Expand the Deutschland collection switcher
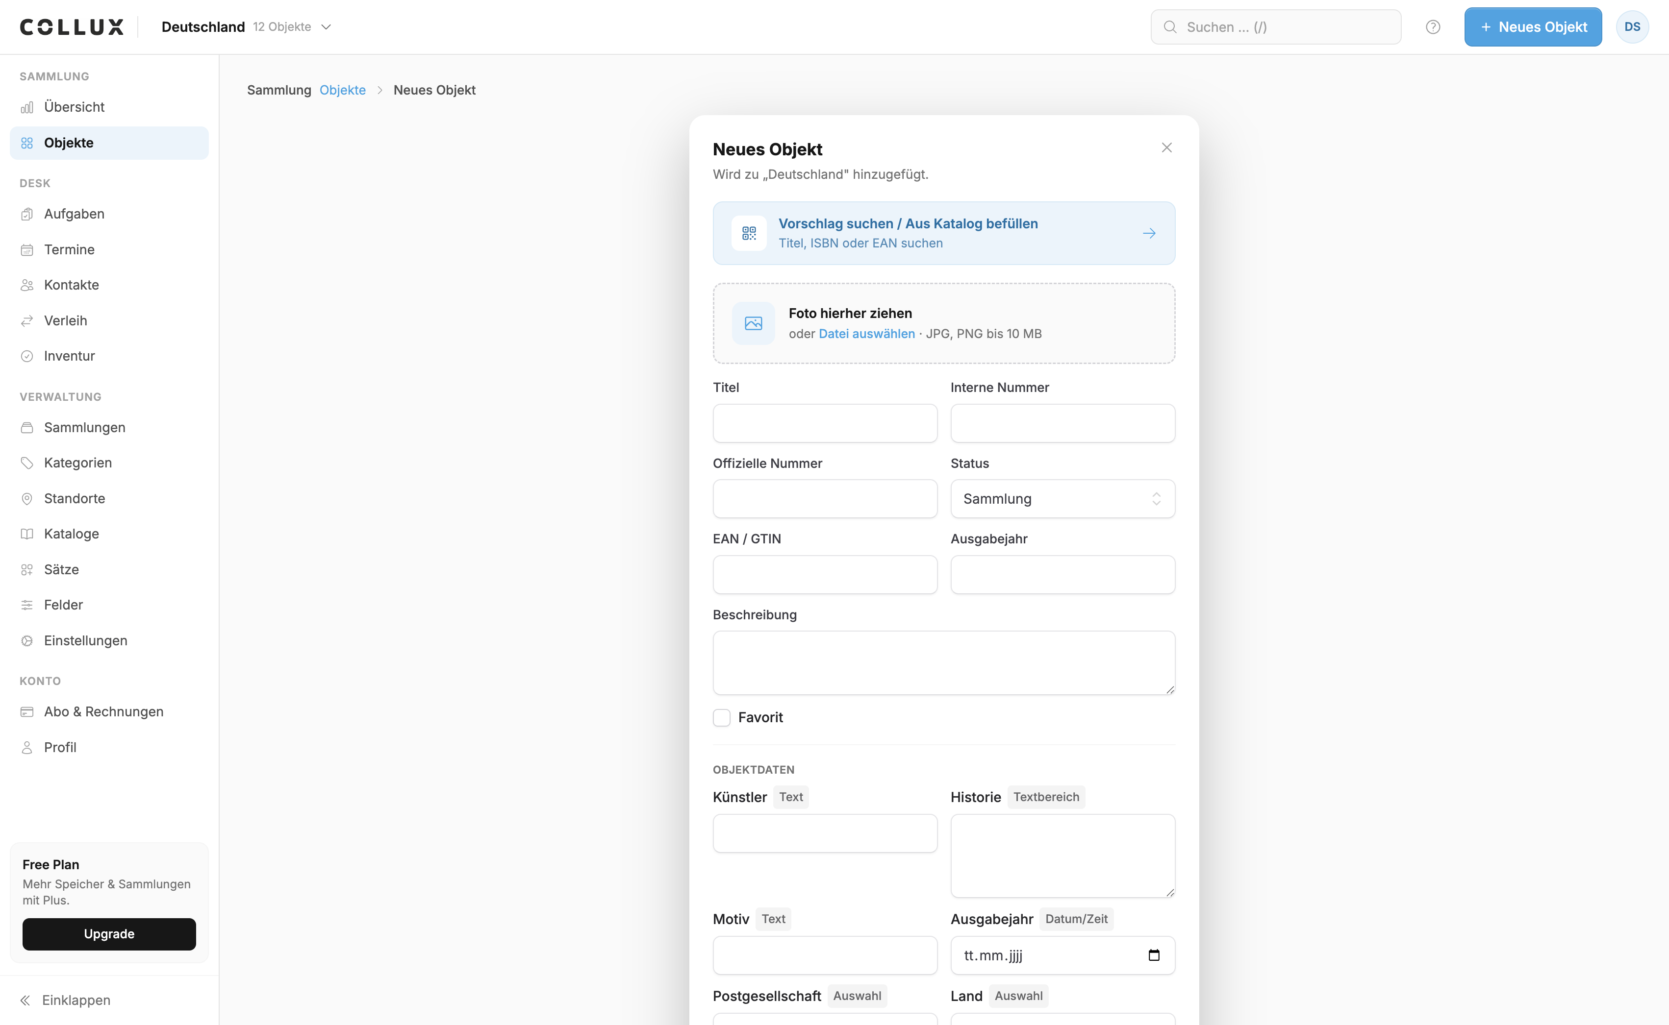Screen dimensions: 1669x1025 tap(246, 27)
